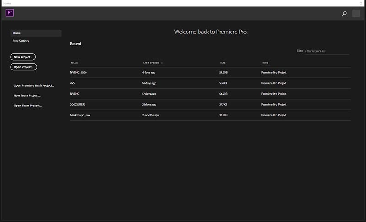The image size is (366, 222).
Task: Click the '16 days ago' cell
Action: click(149, 83)
